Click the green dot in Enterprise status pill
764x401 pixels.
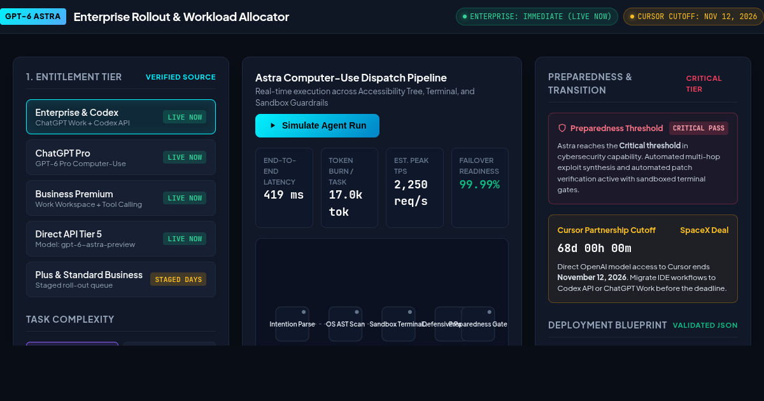465,17
